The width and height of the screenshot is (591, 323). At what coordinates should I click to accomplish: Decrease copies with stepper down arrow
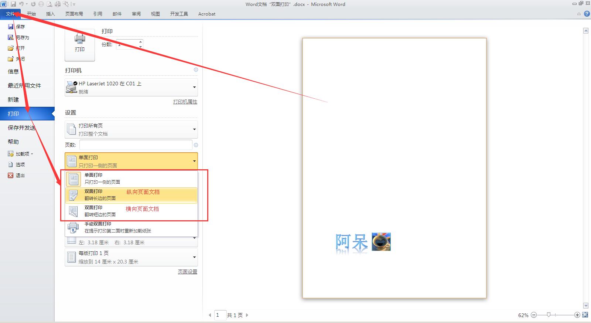pyautogui.click(x=140, y=47)
